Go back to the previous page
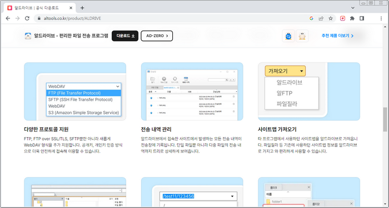Image resolution: width=389 pixels, height=208 pixels. coord(8,18)
